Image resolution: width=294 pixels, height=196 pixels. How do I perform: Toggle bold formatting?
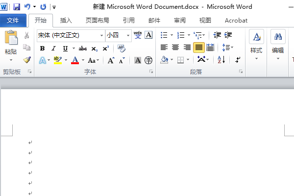pyautogui.click(x=42, y=49)
